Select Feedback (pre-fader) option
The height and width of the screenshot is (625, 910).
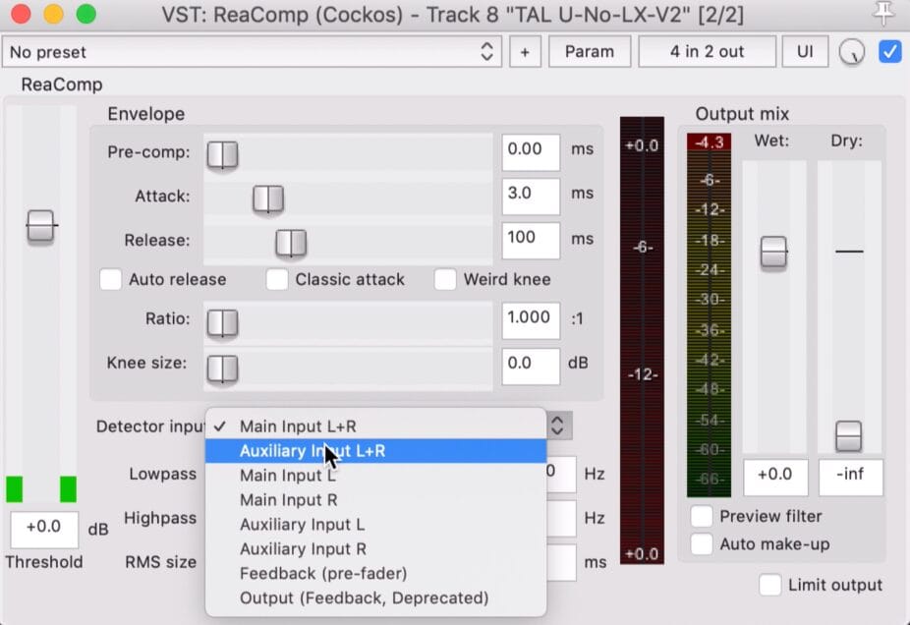375,573
